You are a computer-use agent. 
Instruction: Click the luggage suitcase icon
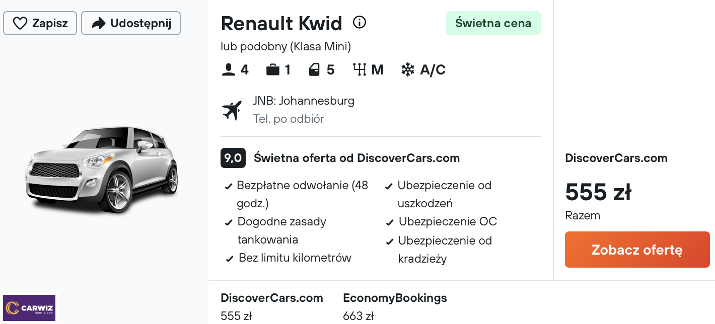click(x=273, y=69)
